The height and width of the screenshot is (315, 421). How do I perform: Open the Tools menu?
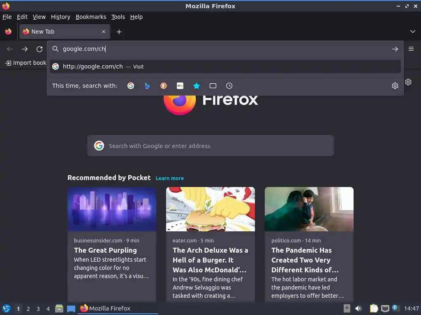118,17
